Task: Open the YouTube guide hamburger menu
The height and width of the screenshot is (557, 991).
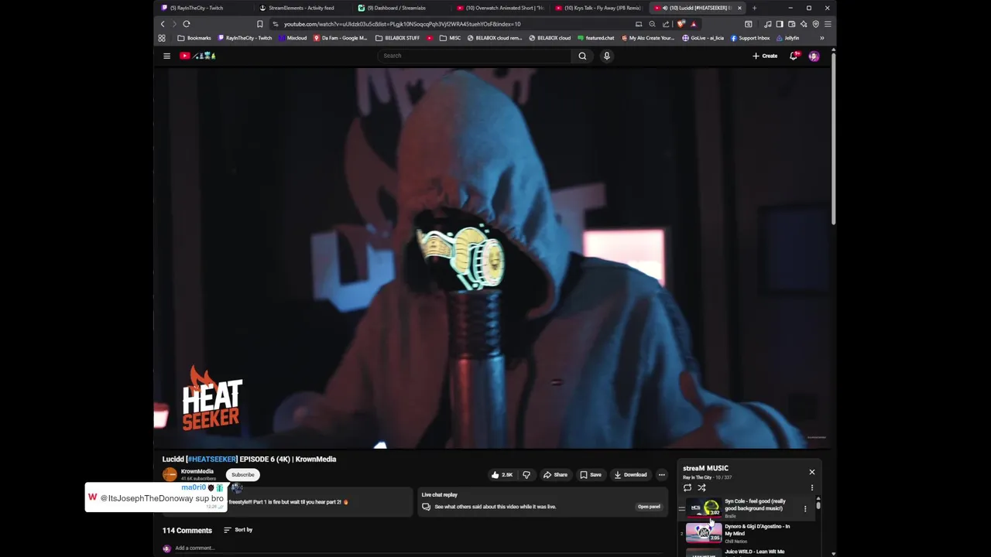Action: point(166,56)
